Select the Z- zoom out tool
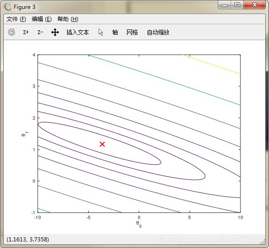 click(x=41, y=32)
